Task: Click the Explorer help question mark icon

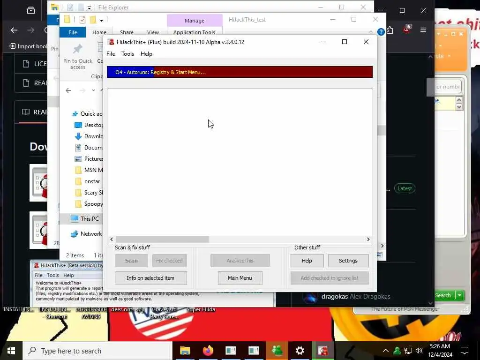Action: [381, 32]
